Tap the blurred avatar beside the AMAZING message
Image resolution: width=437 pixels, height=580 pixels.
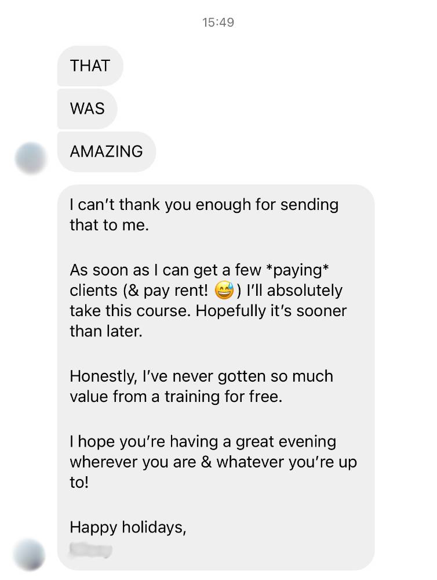click(x=31, y=158)
